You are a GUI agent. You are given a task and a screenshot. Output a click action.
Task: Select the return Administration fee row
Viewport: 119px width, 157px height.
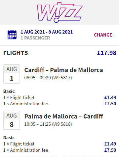60,150
